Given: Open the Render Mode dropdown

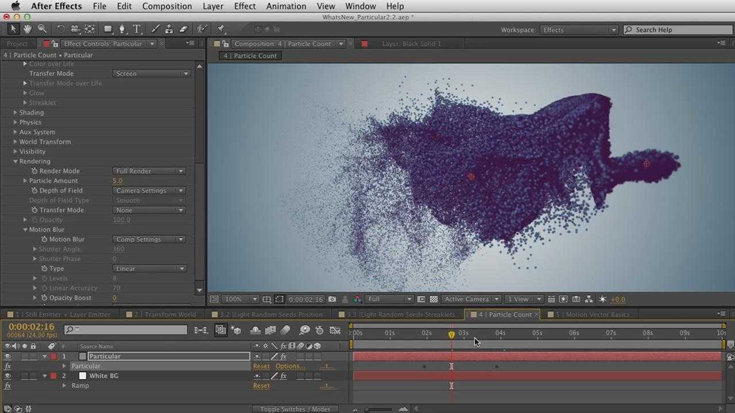Looking at the screenshot, I should point(149,171).
